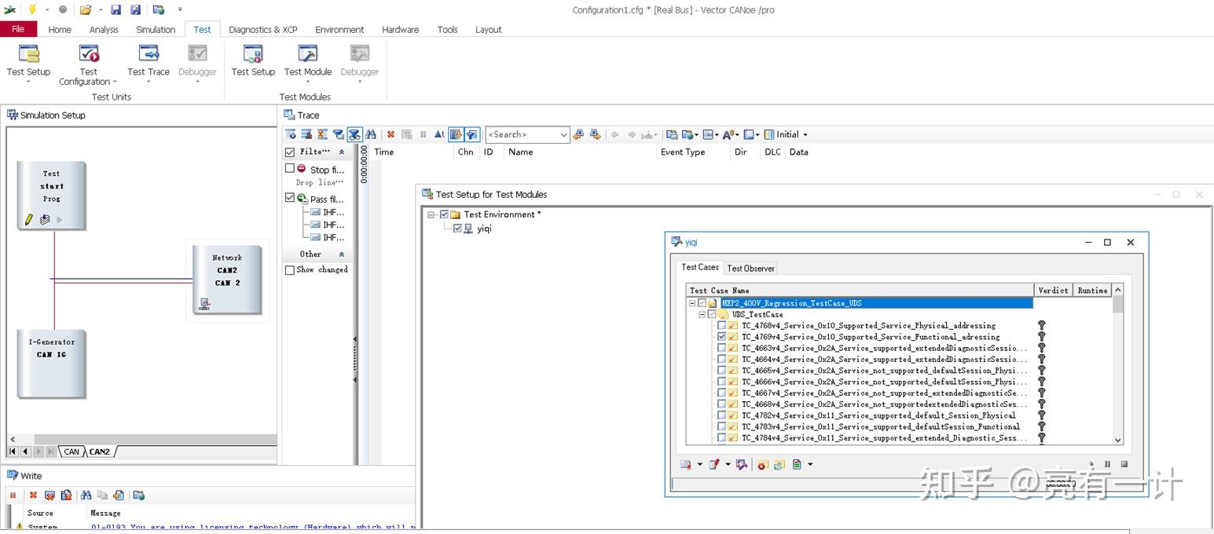This screenshot has width=1214, height=534.
Task: Enable the Show changed checkbox
Action: tap(290, 270)
